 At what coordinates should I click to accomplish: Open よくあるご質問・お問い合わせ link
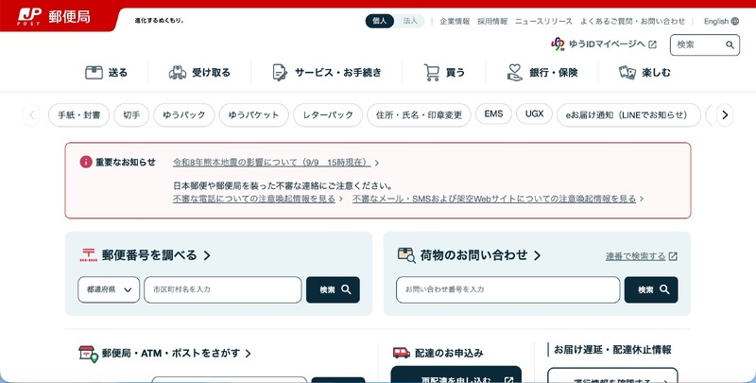point(632,21)
